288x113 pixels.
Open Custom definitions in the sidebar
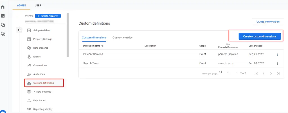coord(44,83)
